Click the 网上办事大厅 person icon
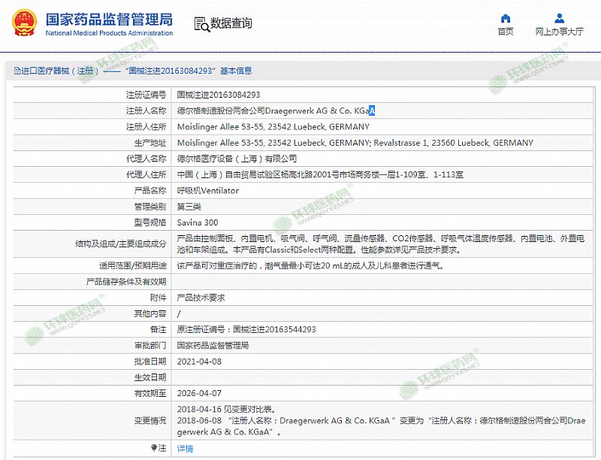Viewport: 601px width, 460px height. [559, 18]
